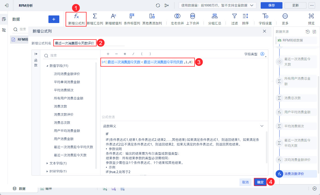This screenshot has width=320, height=195.
Task: Click the left panel 搜索 box
Action: [20, 30]
